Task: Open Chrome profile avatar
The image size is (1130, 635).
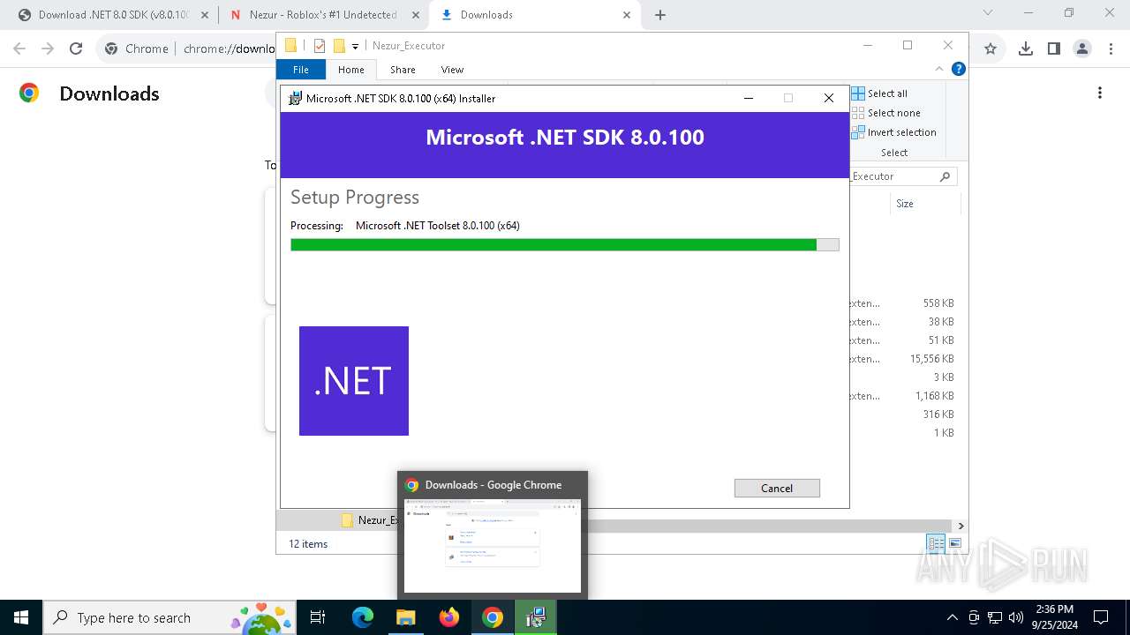Action: (1082, 49)
